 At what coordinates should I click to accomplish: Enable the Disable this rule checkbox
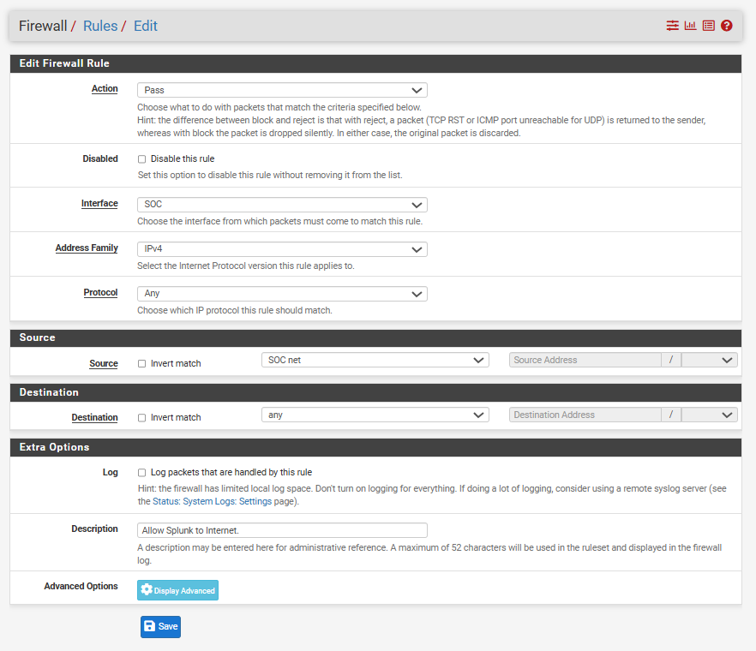pos(142,159)
